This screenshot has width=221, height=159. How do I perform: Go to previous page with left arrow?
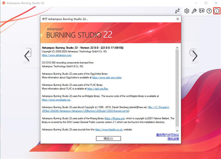[x=27, y=56]
